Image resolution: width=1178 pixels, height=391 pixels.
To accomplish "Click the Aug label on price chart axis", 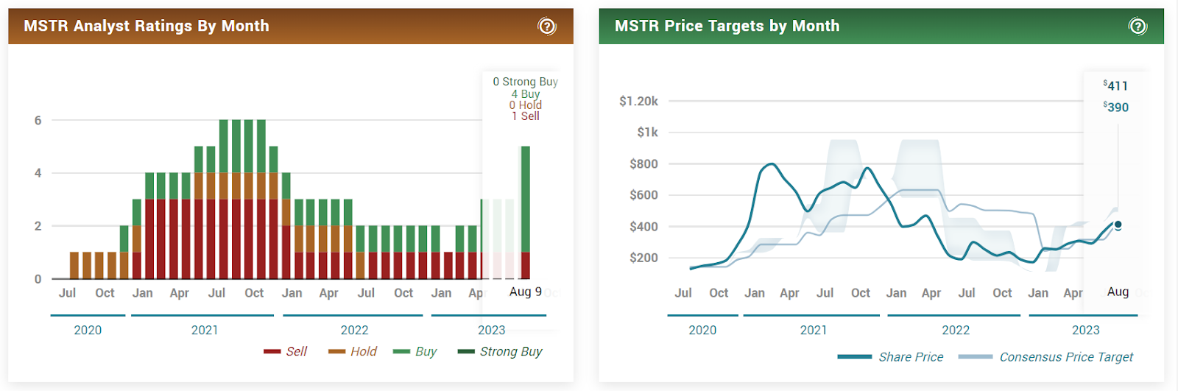I will [1118, 292].
